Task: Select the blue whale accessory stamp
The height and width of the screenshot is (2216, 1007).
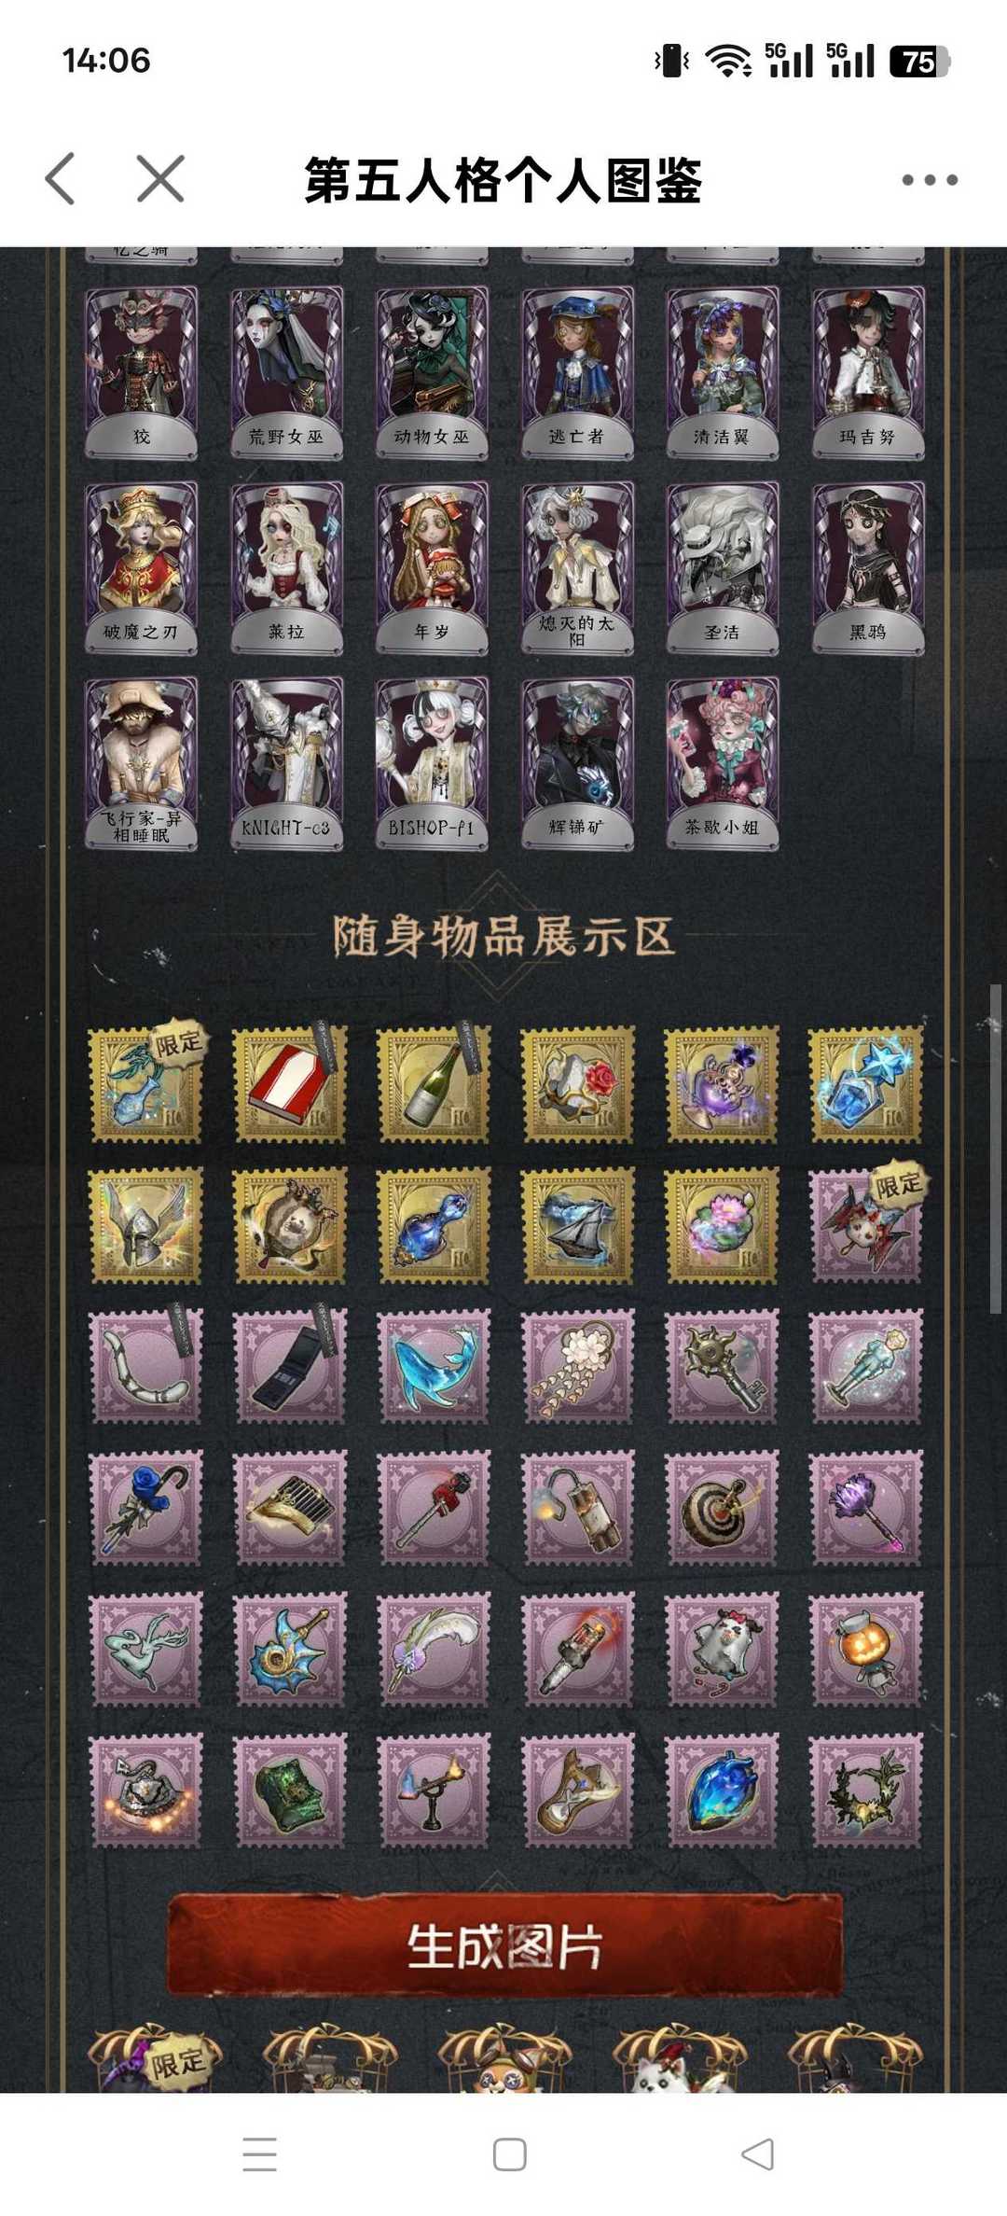Action: click(x=434, y=1366)
